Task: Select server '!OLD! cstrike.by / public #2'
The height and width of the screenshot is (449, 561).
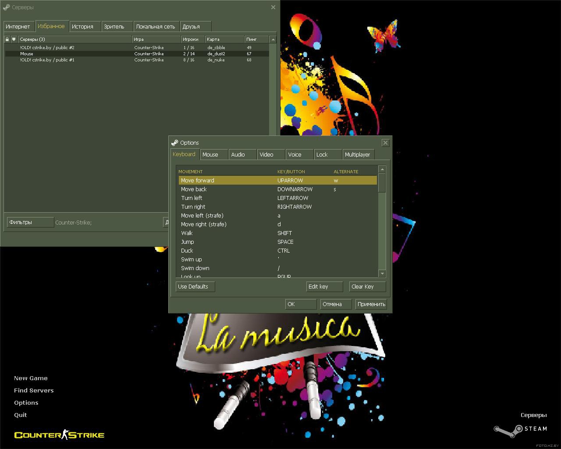Action: tap(137, 47)
